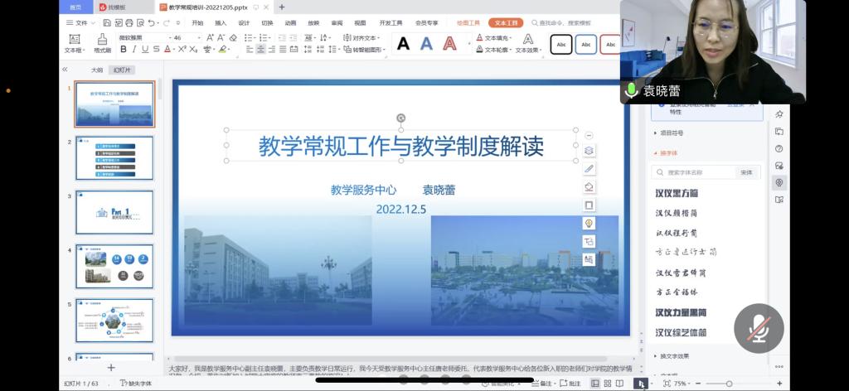Adjust the zoom slider in status bar
Image resolution: width=849 pixels, height=391 pixels.
click(x=728, y=384)
